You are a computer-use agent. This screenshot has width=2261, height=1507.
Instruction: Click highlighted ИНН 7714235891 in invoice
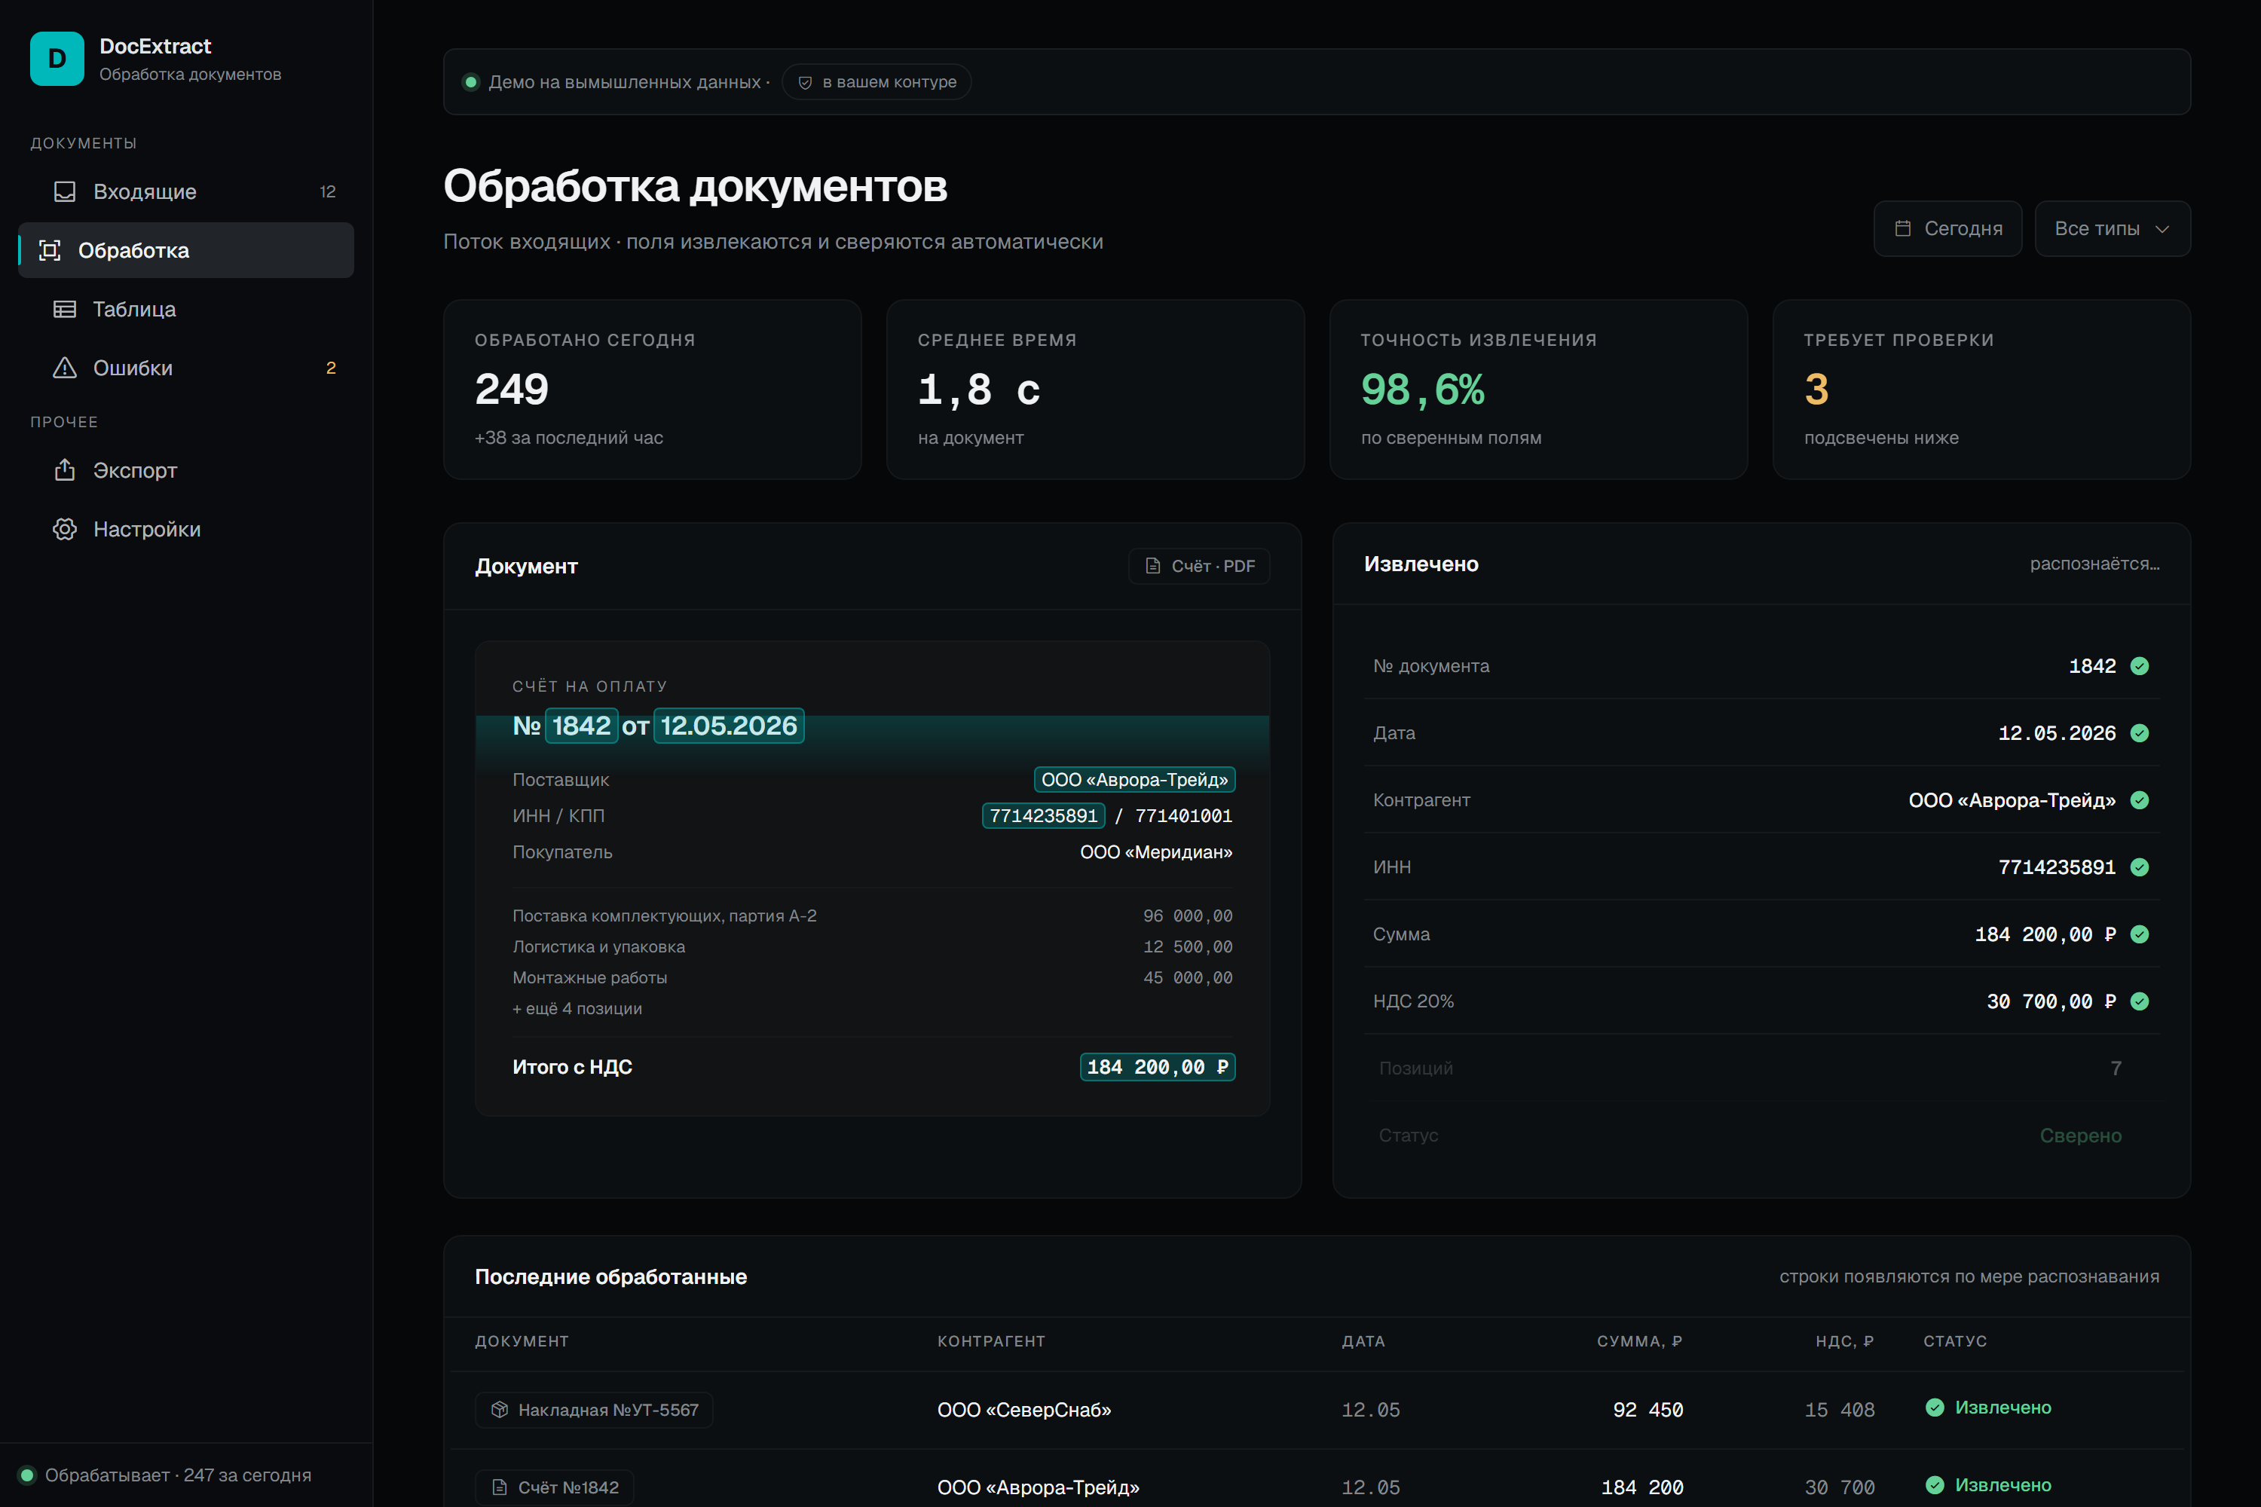(1043, 815)
